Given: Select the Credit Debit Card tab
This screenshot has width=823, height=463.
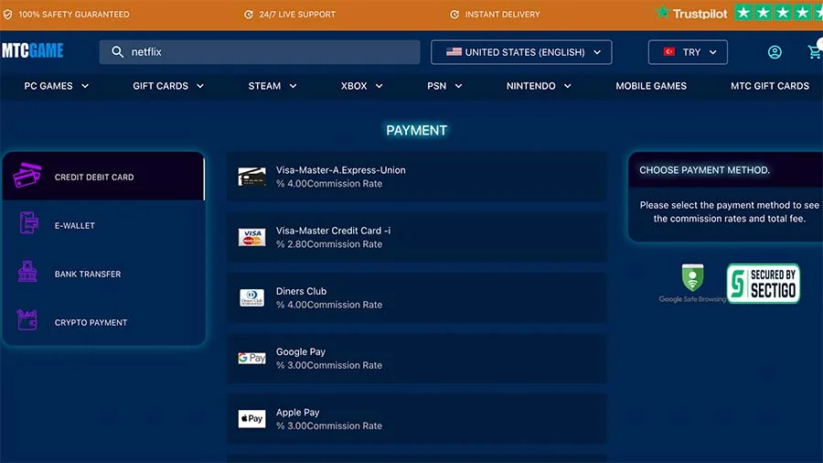Looking at the screenshot, I should click(103, 177).
